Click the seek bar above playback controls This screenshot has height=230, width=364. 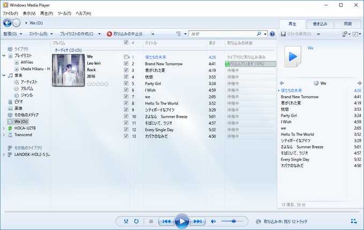point(182,212)
